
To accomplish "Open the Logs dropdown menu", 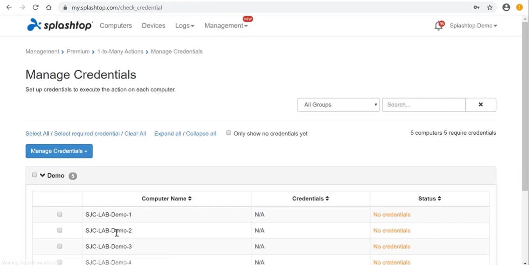I will (x=185, y=25).
